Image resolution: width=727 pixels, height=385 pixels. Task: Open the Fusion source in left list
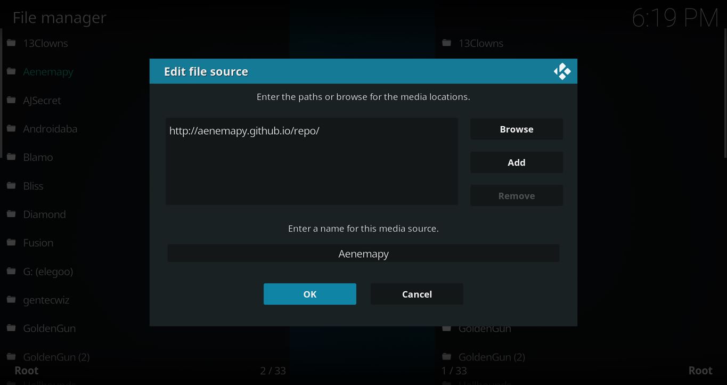click(38, 243)
